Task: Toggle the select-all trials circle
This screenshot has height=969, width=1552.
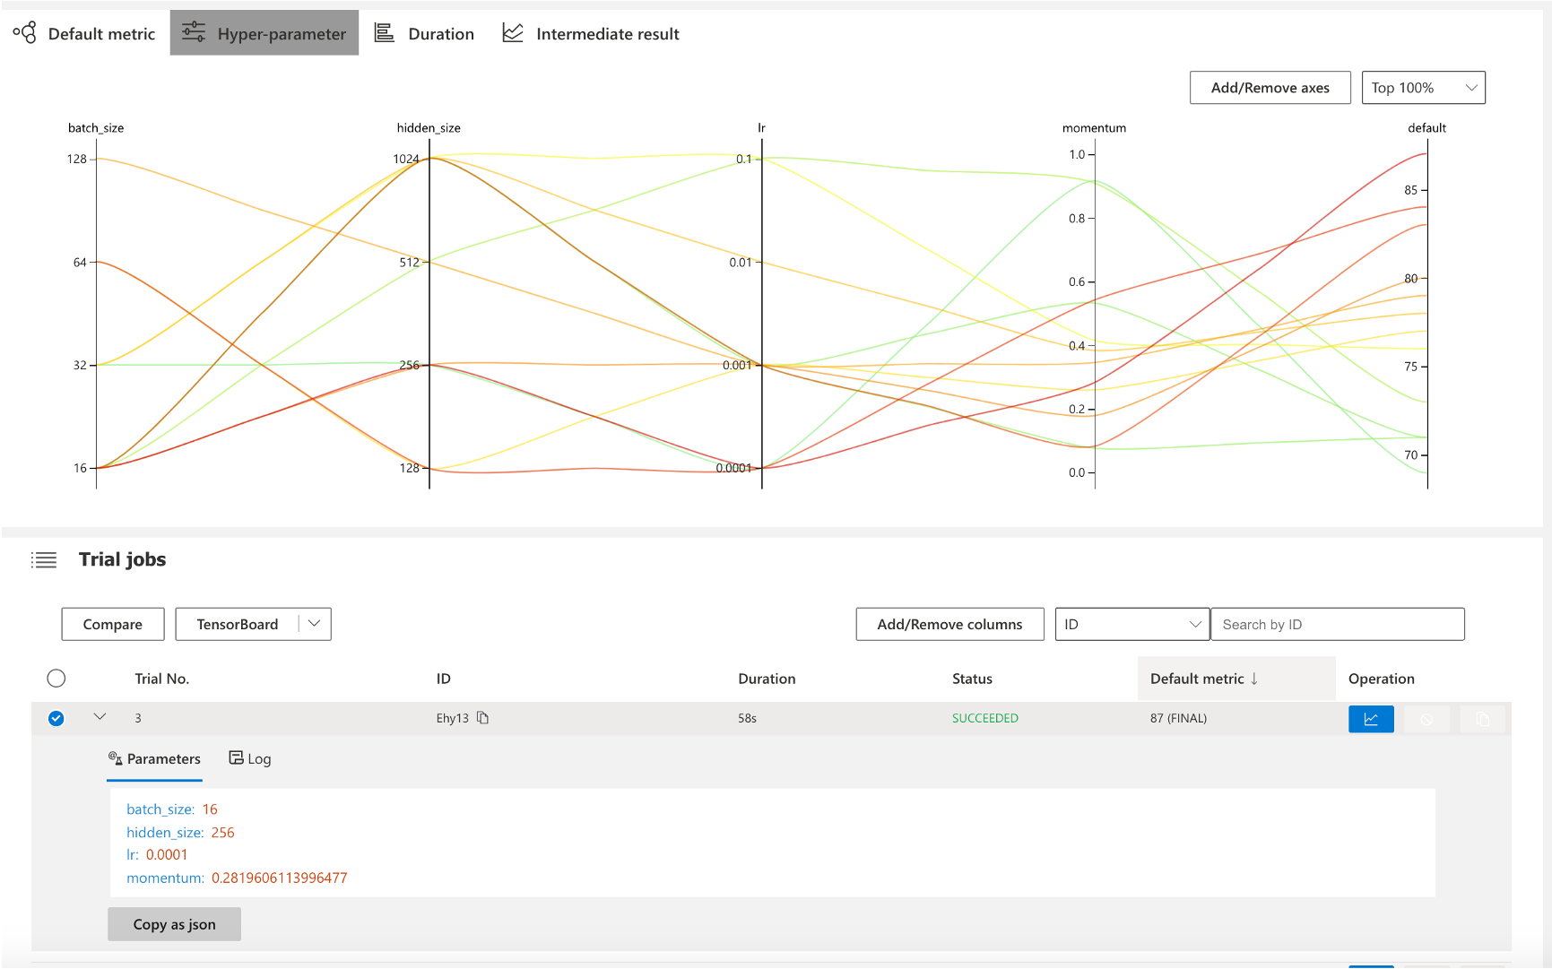Action: click(56, 679)
